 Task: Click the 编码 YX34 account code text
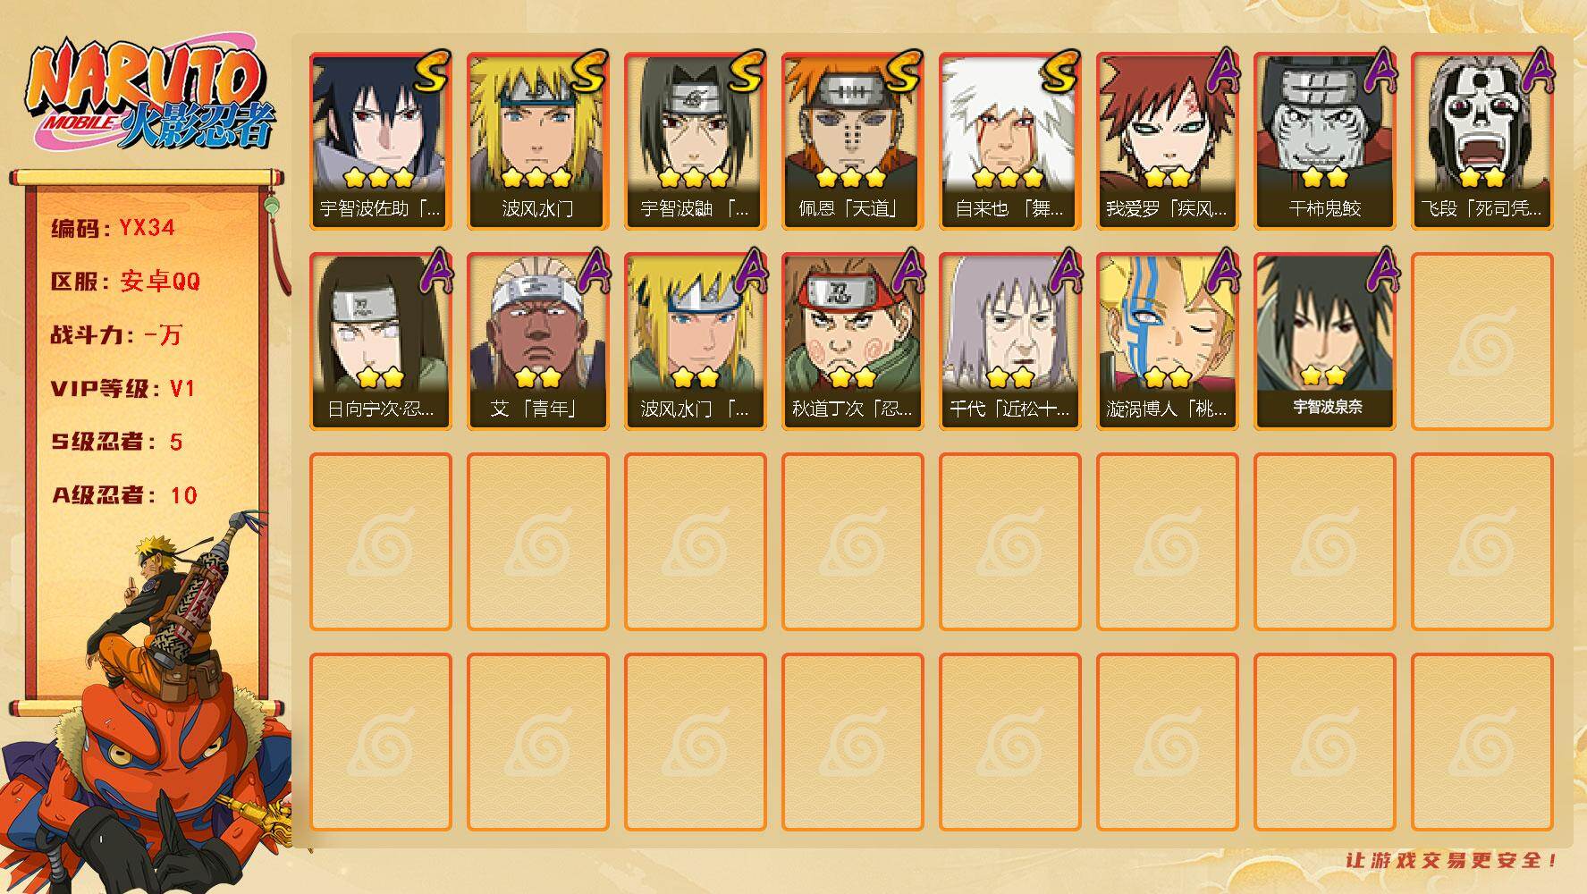113,228
